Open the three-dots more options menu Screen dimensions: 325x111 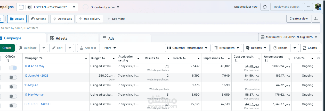(x=308, y=7)
